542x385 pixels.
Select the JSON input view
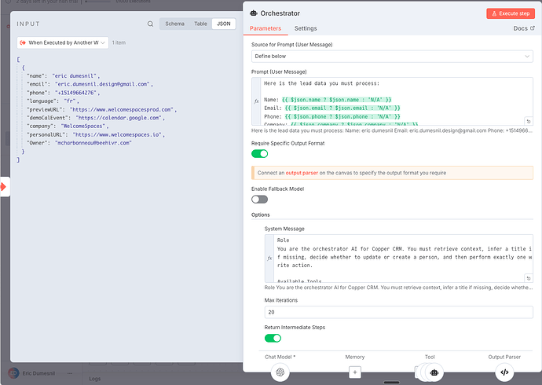(x=224, y=24)
